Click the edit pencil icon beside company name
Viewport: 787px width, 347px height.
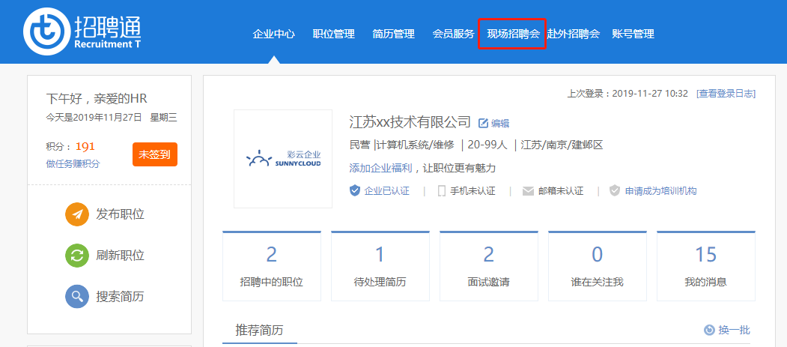click(x=483, y=123)
